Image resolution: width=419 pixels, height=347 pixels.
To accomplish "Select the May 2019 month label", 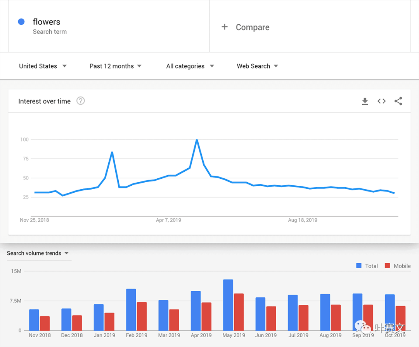I will point(234,335).
